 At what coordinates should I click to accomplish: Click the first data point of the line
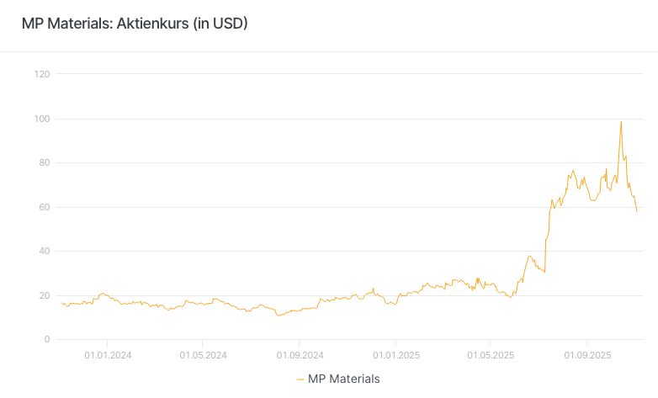pyautogui.click(x=61, y=303)
